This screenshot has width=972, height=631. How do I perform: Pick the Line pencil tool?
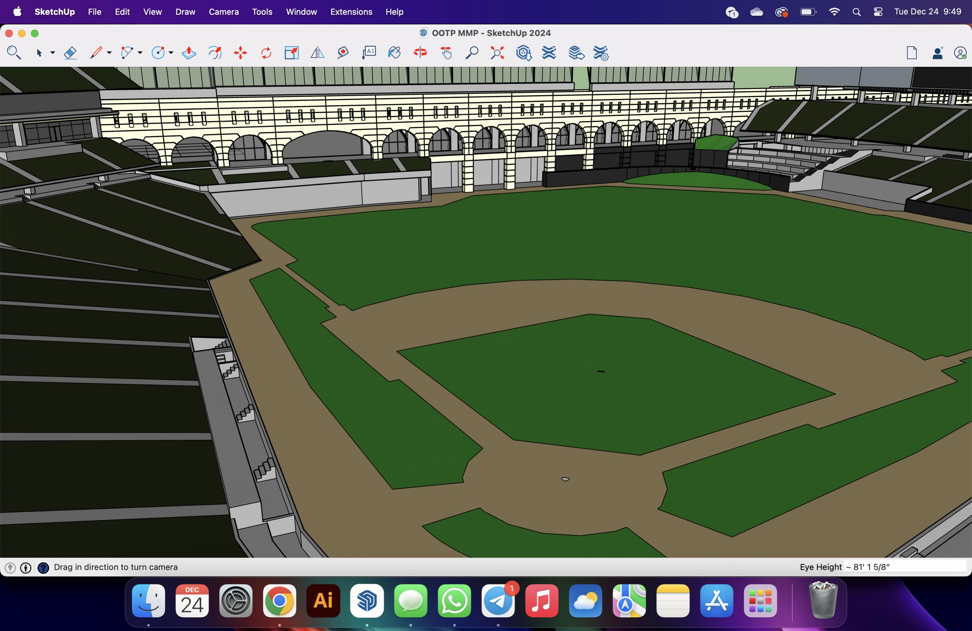[x=96, y=53]
